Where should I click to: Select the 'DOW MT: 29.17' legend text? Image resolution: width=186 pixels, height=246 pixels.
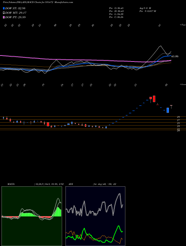[x=16, y=13]
